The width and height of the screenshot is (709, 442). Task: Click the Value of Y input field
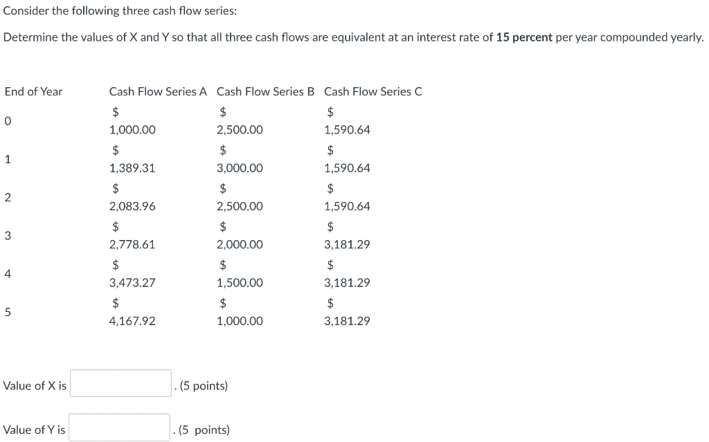pos(118,429)
